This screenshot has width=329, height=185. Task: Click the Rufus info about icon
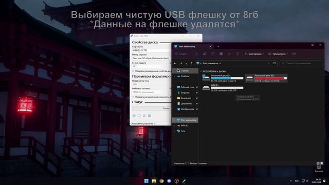click(139, 116)
